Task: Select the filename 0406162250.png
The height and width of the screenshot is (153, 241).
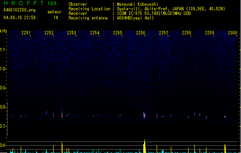Action: (20, 10)
